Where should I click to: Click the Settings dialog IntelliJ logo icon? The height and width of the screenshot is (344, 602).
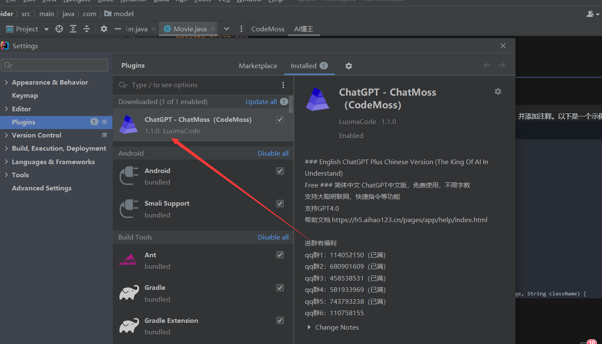(5, 46)
